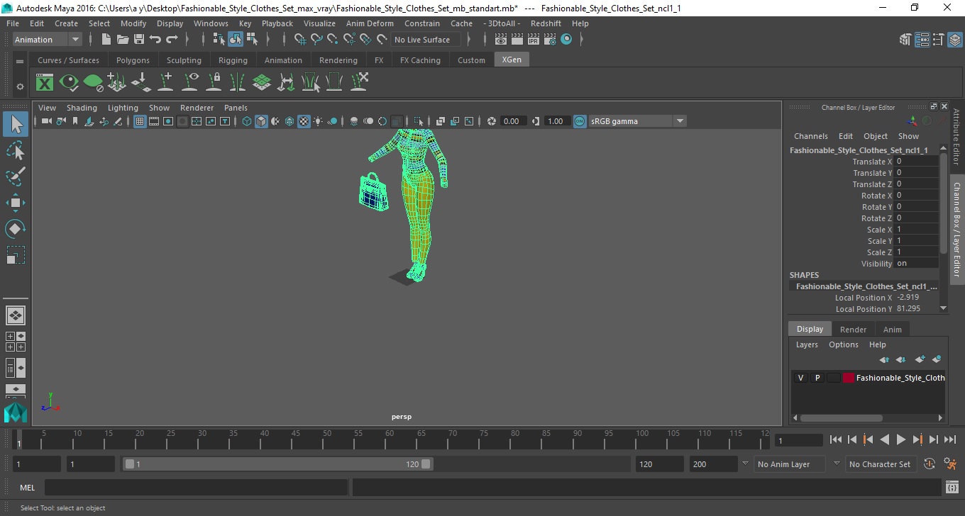Open the Windows menu
Viewport: 965px width, 516px height.
(x=211, y=23)
